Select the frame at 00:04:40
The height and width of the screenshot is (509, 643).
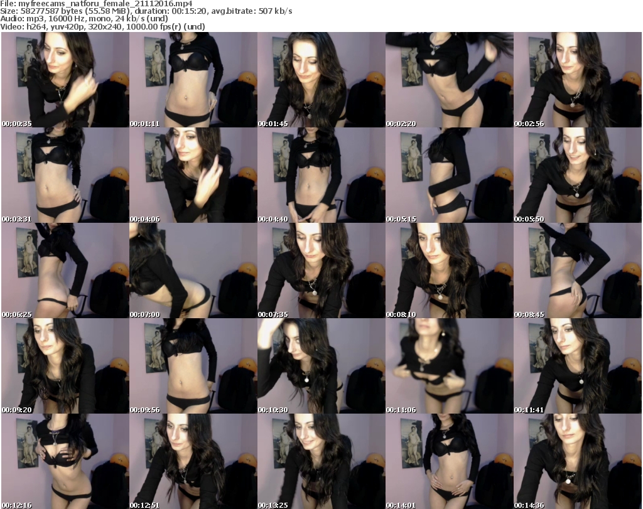[x=321, y=175]
